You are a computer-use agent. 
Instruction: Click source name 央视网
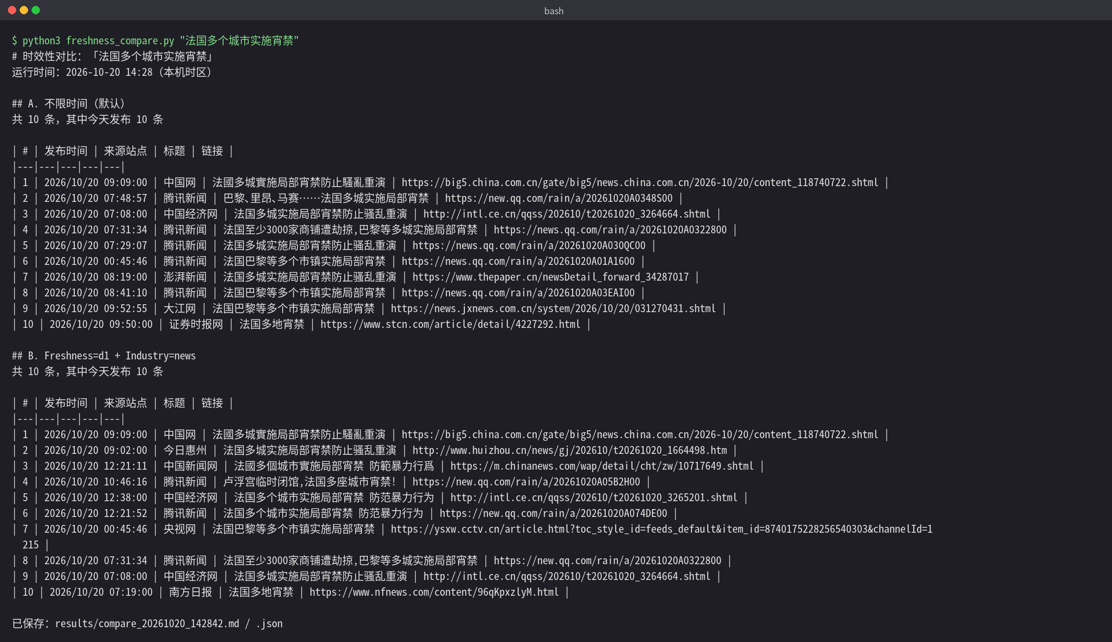click(180, 529)
